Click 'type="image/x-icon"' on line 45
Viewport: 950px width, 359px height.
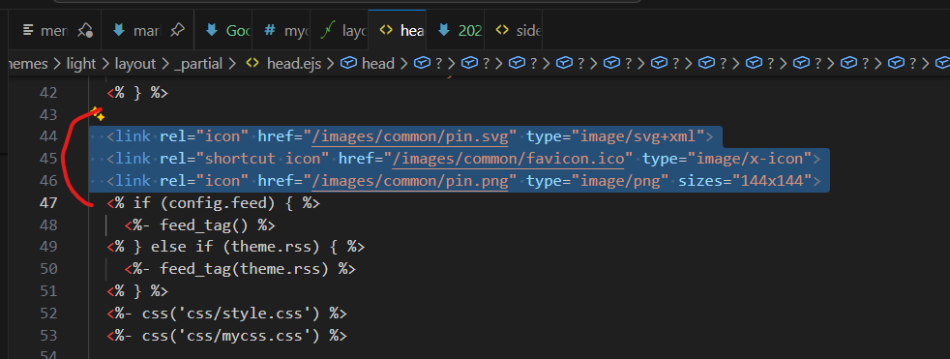(727, 159)
